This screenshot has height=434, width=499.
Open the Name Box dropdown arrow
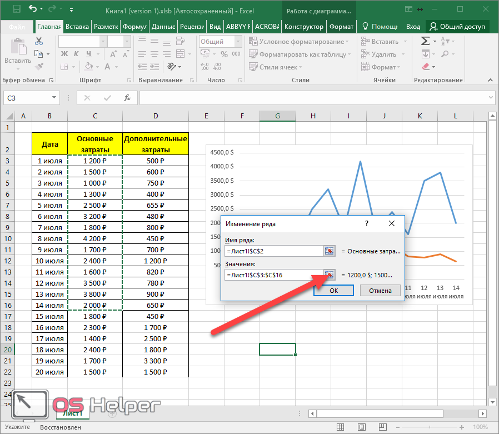(54, 98)
